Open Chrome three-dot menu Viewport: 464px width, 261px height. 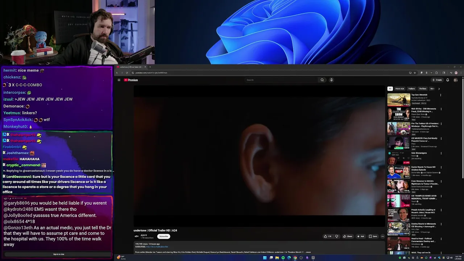click(461, 72)
